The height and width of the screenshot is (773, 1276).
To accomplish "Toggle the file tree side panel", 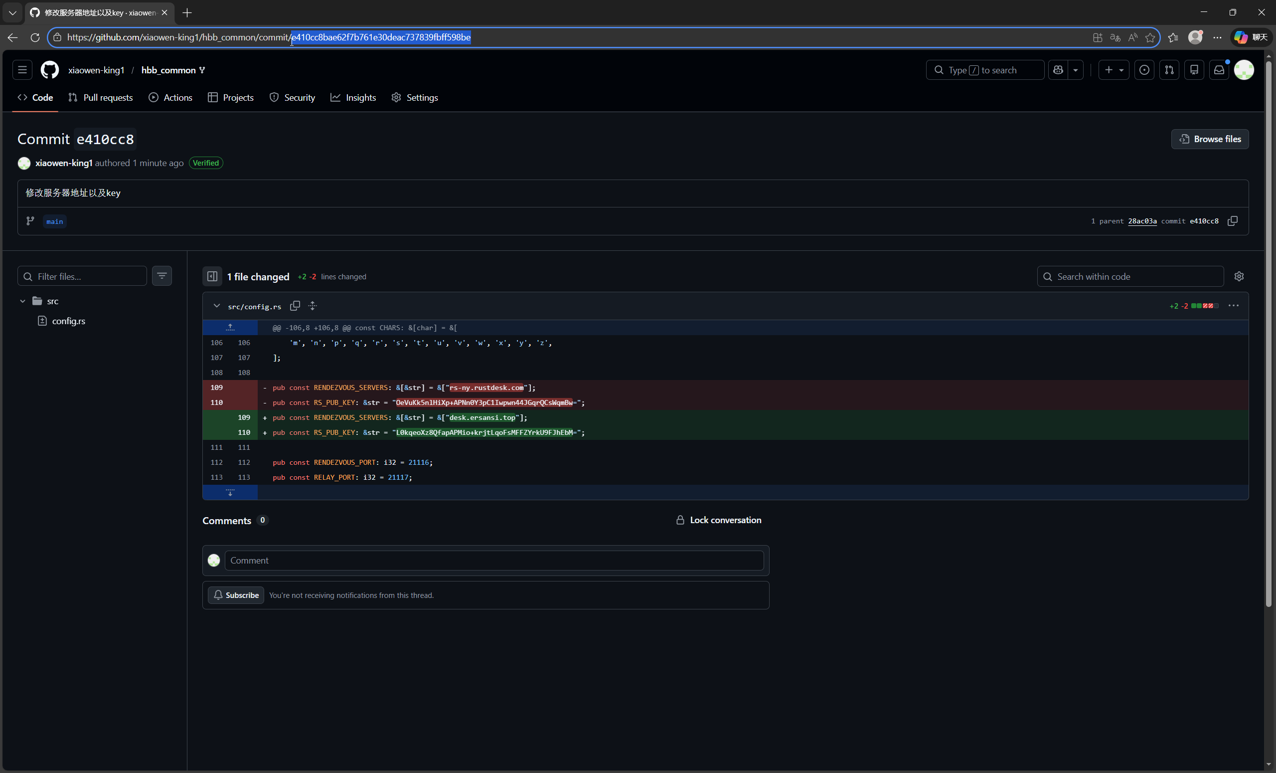I will coord(212,277).
